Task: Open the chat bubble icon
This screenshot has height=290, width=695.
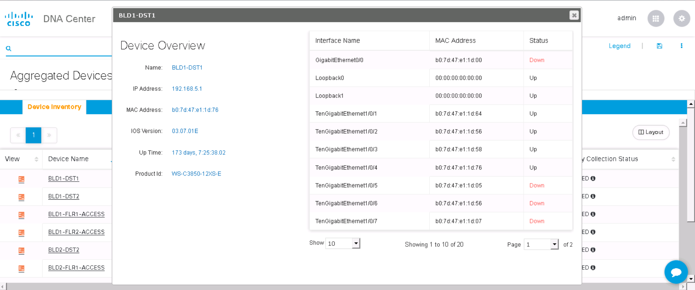Action: (676, 272)
